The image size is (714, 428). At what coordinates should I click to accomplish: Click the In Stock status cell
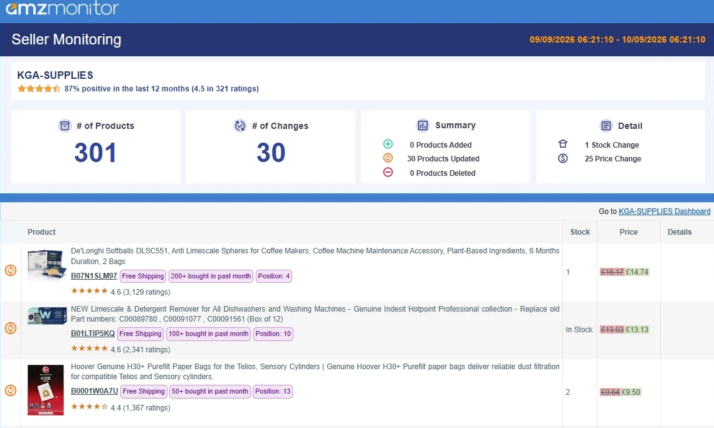579,329
